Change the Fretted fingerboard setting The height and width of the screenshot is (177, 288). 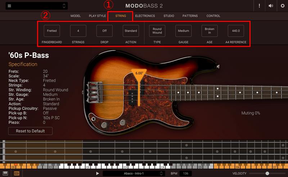coord(52,31)
